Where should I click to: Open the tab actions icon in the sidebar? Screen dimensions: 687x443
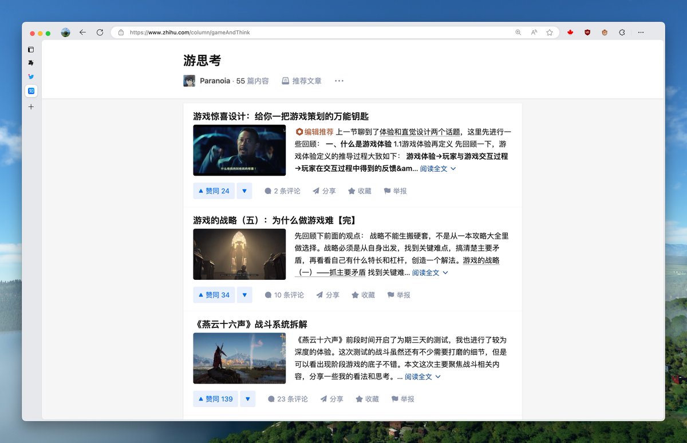click(x=31, y=50)
